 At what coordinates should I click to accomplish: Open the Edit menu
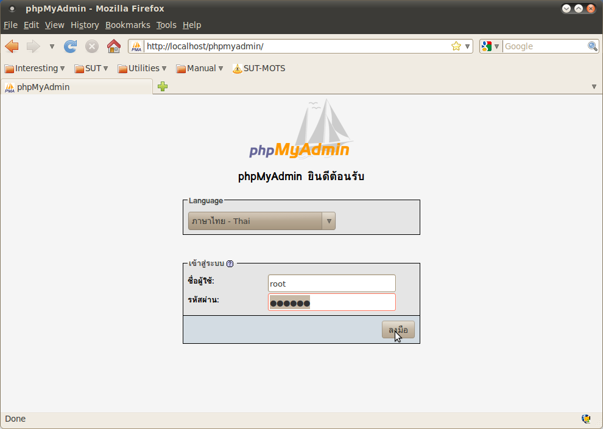click(x=31, y=25)
